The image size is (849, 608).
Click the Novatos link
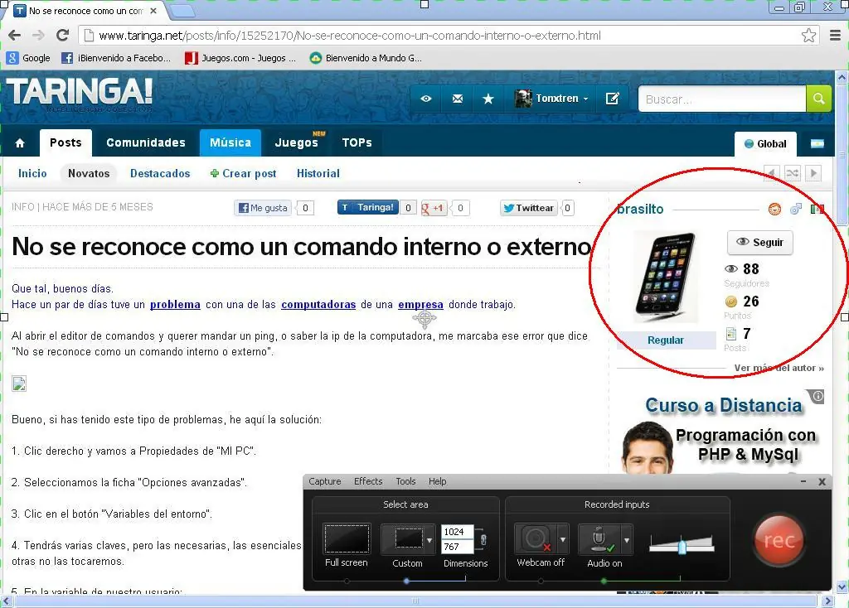89,174
